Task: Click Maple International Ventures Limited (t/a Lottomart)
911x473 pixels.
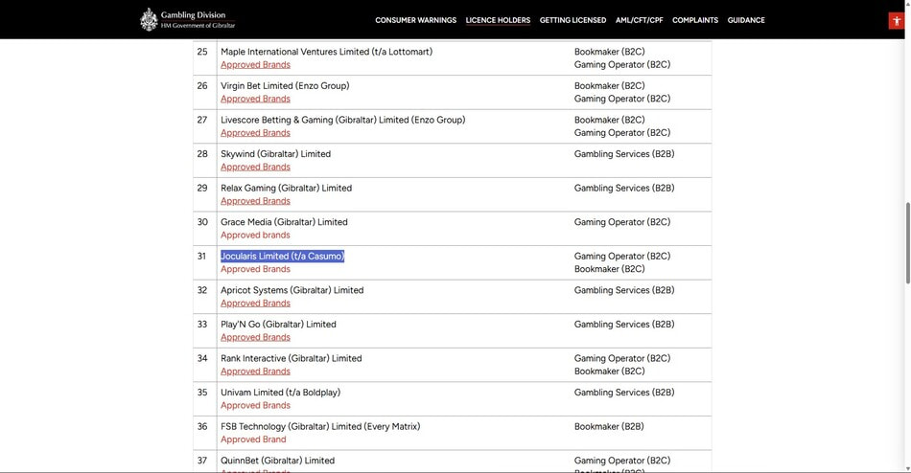Action: pyautogui.click(x=326, y=52)
